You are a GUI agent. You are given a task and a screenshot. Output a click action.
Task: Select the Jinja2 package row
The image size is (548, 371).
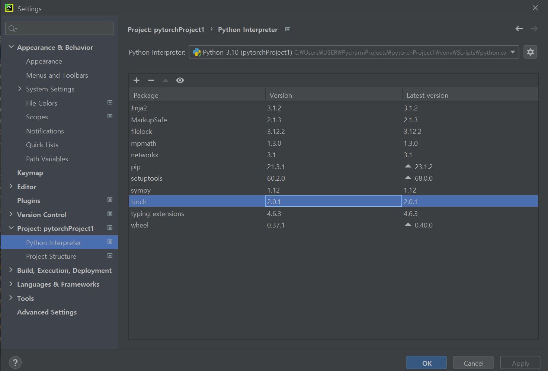tap(333, 108)
